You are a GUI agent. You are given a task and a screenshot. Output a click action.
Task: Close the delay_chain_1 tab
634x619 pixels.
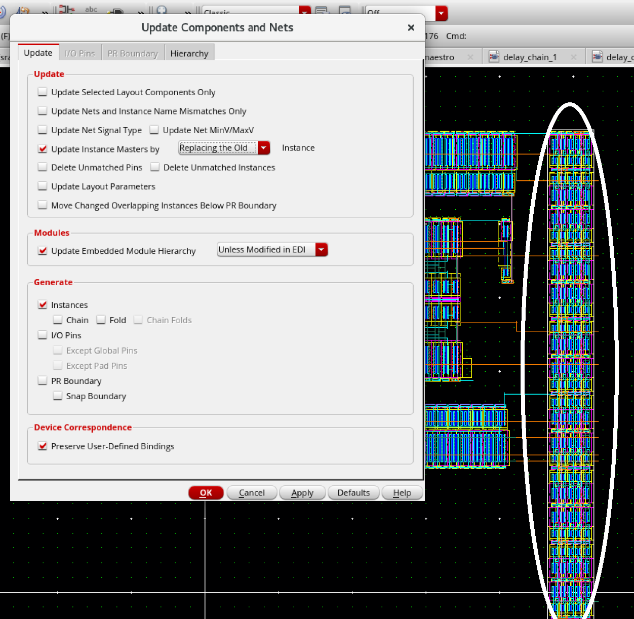pyautogui.click(x=573, y=57)
